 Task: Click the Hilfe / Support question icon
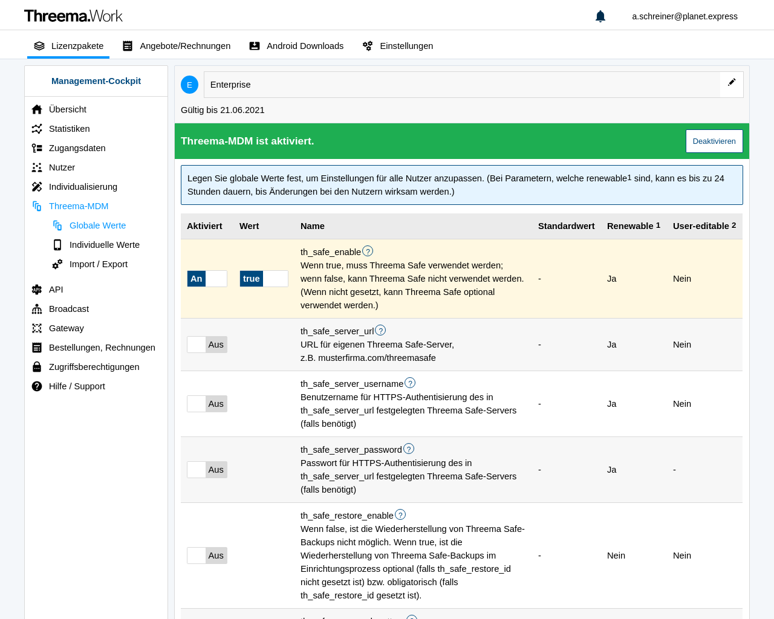coord(37,386)
